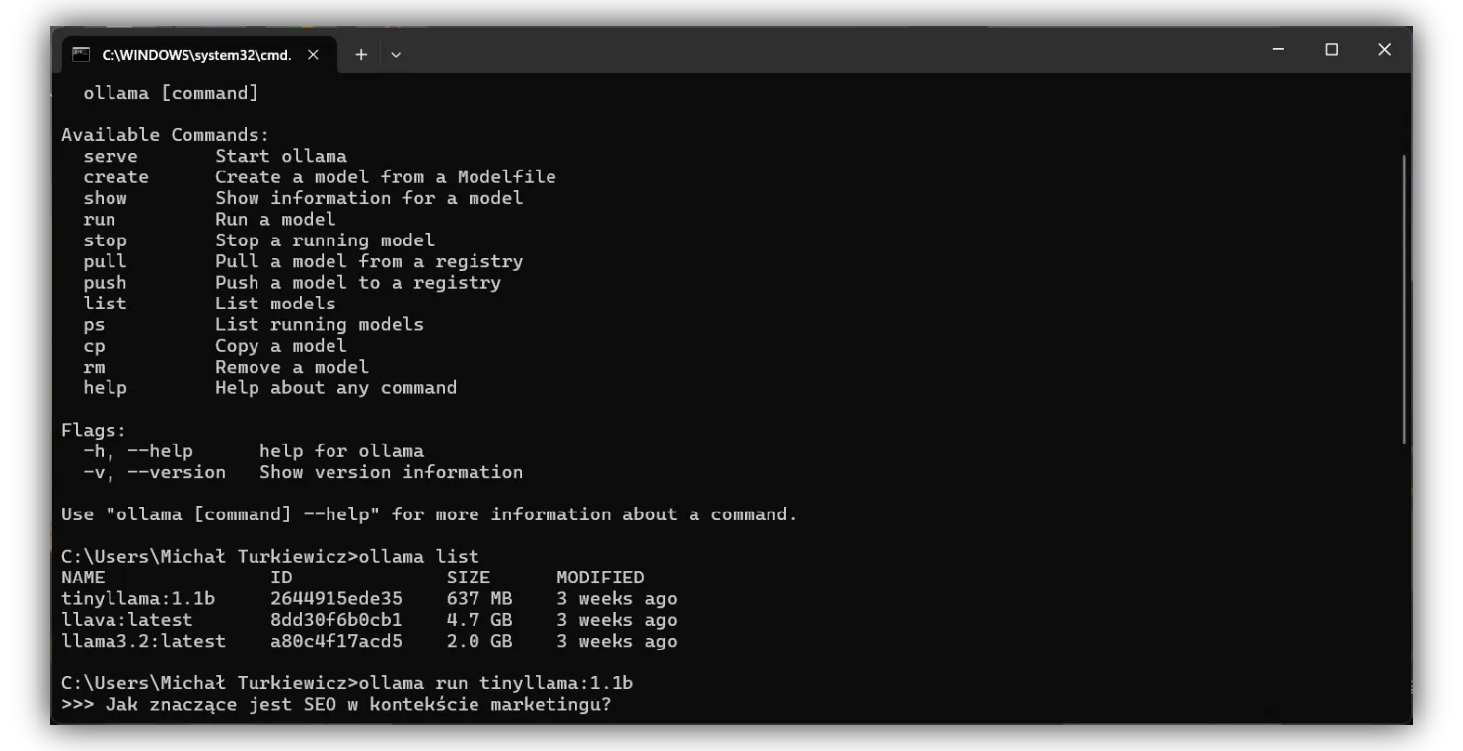The image size is (1463, 751).
Task: Click the '-h, --help' flag
Action: coord(138,451)
